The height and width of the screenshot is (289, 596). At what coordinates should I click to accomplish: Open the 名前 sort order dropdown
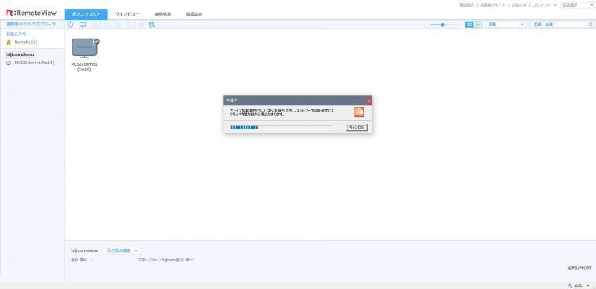tap(506, 25)
